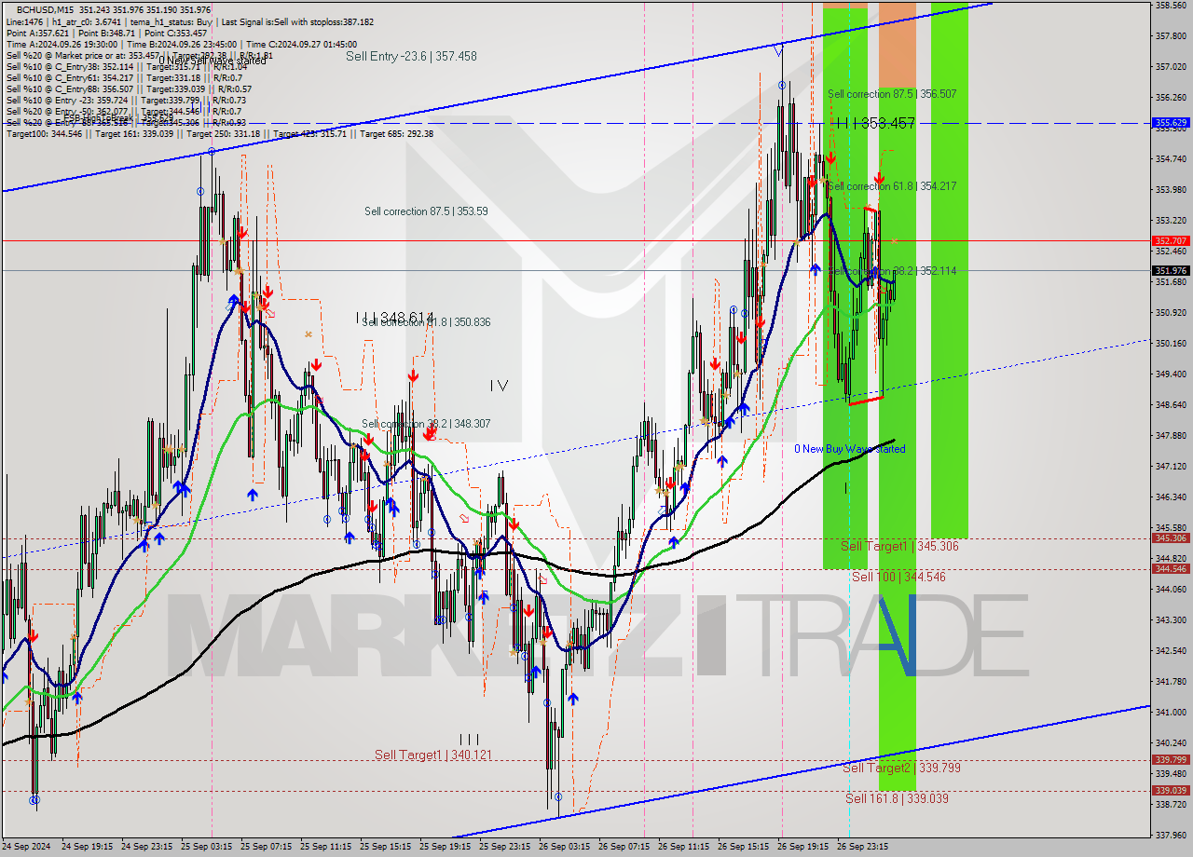The image size is (1193, 857).
Task: Click the 343.300 price axis value
Action: [x=1171, y=620]
